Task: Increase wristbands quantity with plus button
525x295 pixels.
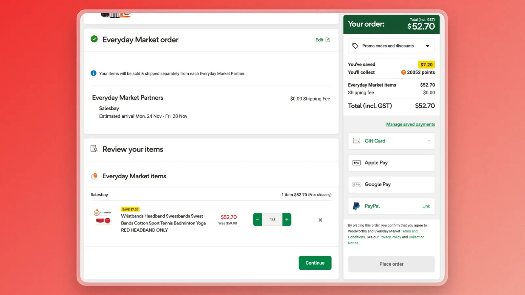Action: click(287, 220)
